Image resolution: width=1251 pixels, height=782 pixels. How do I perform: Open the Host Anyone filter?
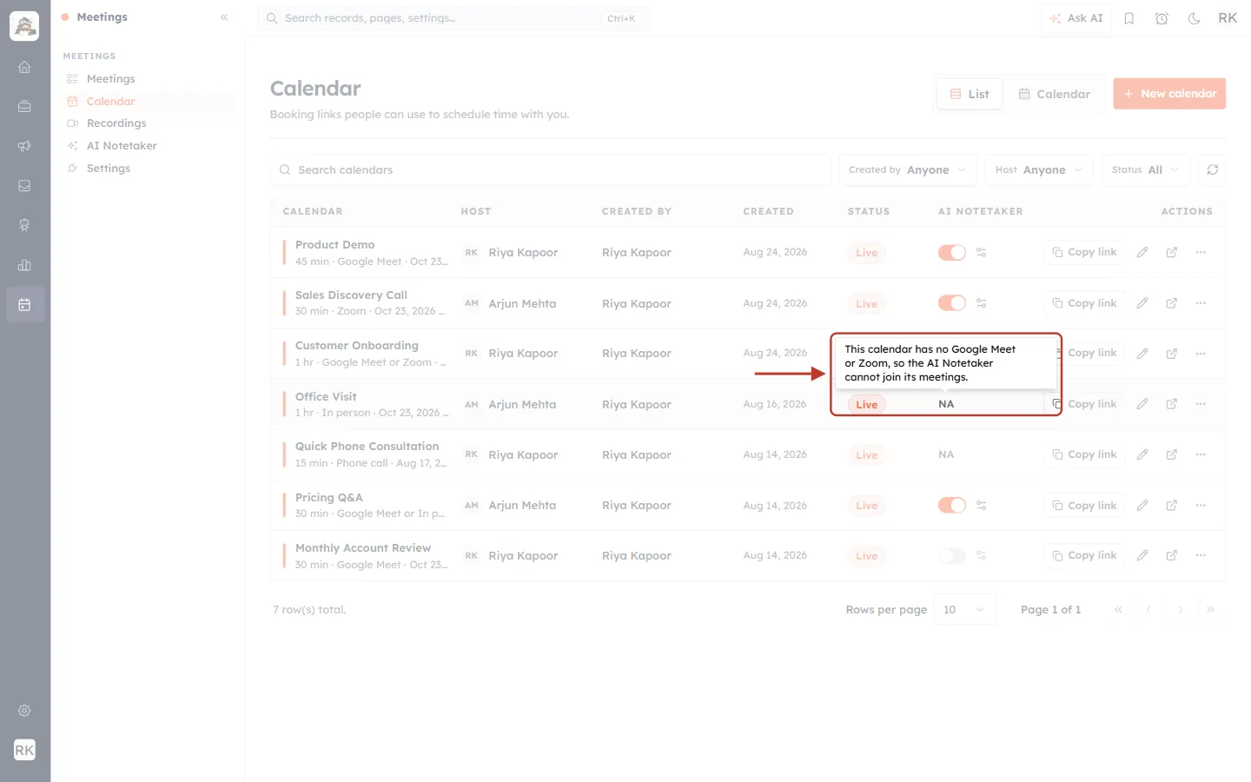pos(1039,169)
